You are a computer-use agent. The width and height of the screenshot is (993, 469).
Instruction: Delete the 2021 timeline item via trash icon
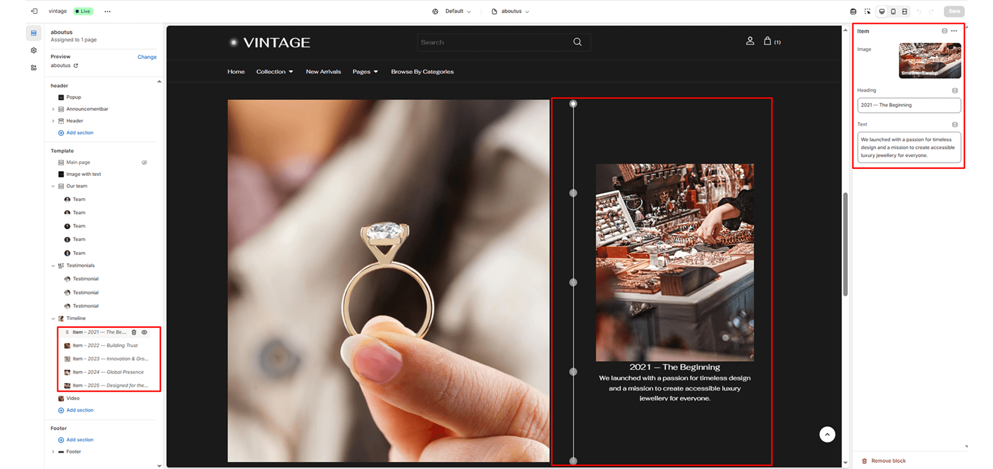134,332
